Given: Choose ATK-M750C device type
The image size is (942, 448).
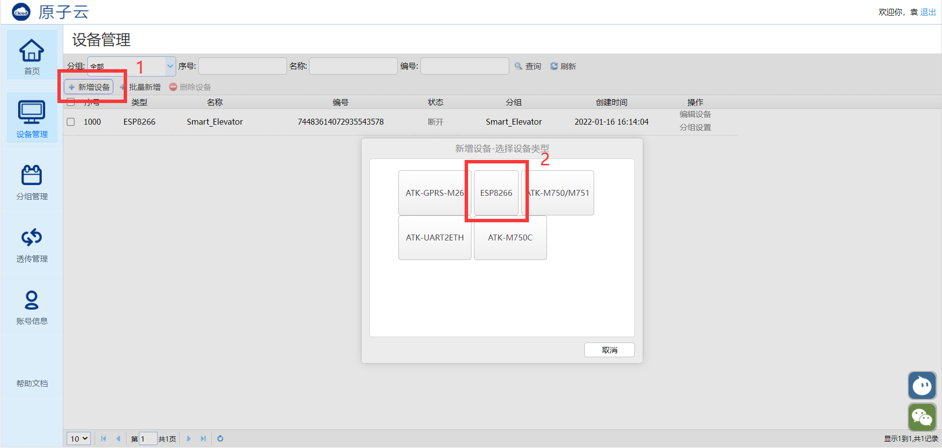Looking at the screenshot, I should pyautogui.click(x=510, y=237).
